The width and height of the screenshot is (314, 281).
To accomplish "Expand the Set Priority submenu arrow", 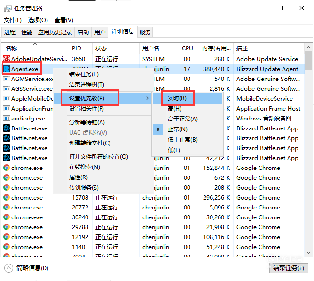I will 148,98.
